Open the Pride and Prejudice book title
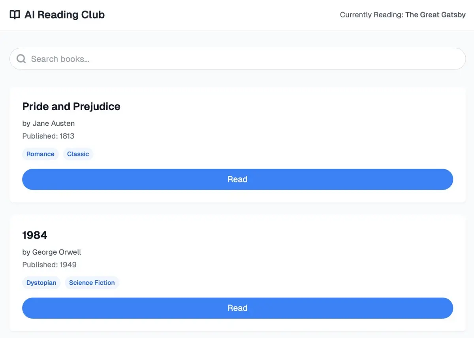 click(71, 107)
